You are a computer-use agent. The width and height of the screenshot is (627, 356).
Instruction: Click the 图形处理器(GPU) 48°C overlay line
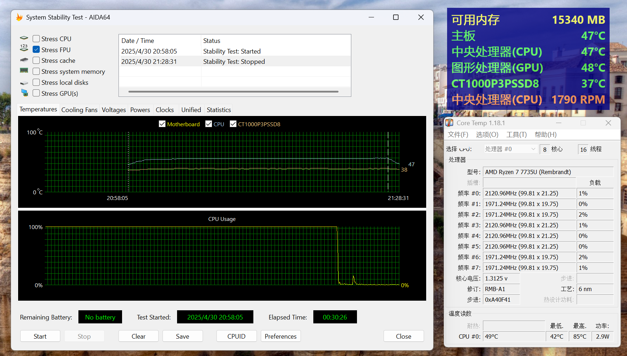528,68
